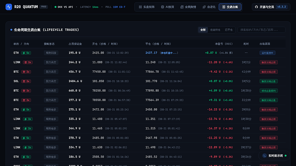296x166 pixels.
Task: Click the chip icon of AI推演 tab
Action: coord(163,7)
